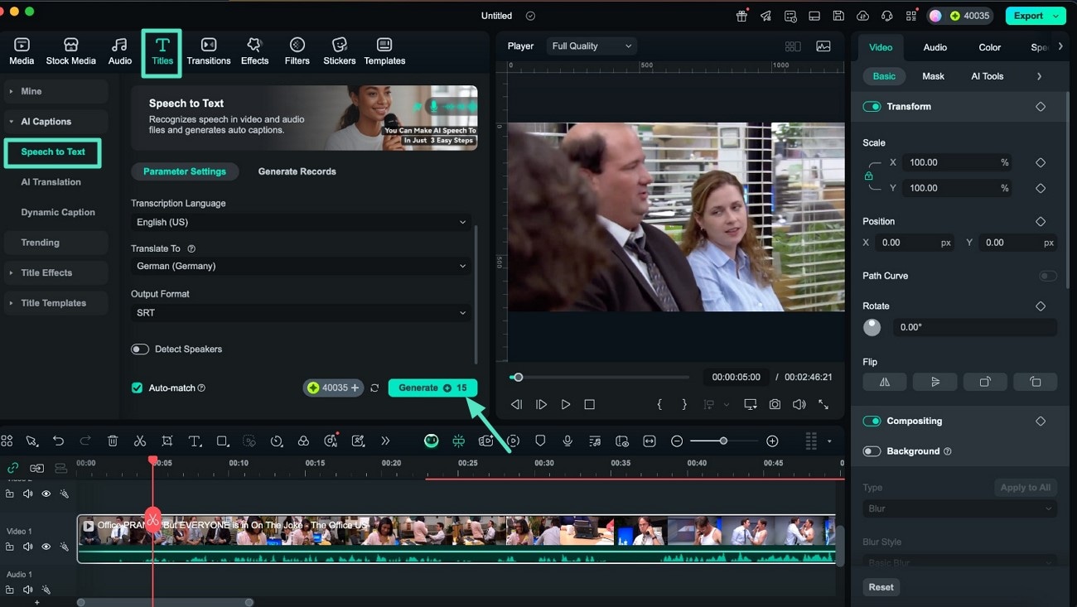Click the flip vertical button
The height and width of the screenshot is (607, 1077).
click(x=935, y=382)
